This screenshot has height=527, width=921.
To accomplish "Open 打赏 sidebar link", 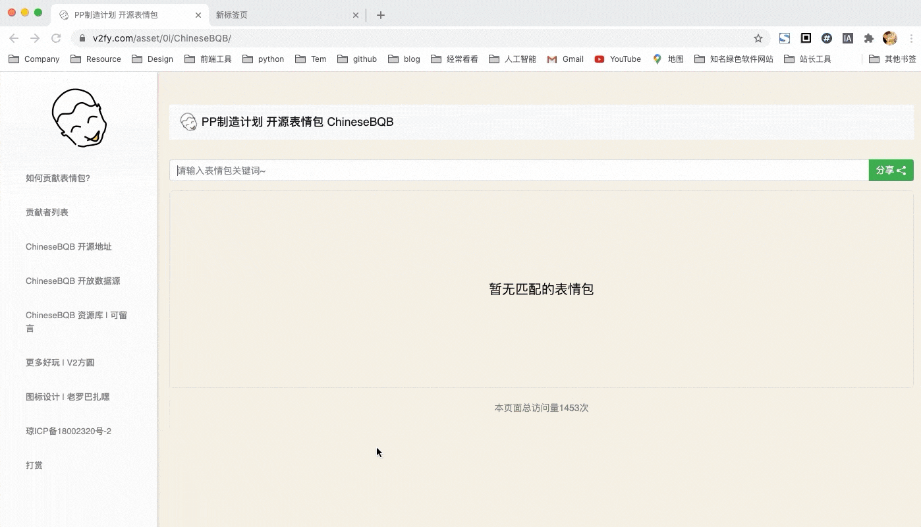I will click(x=34, y=465).
